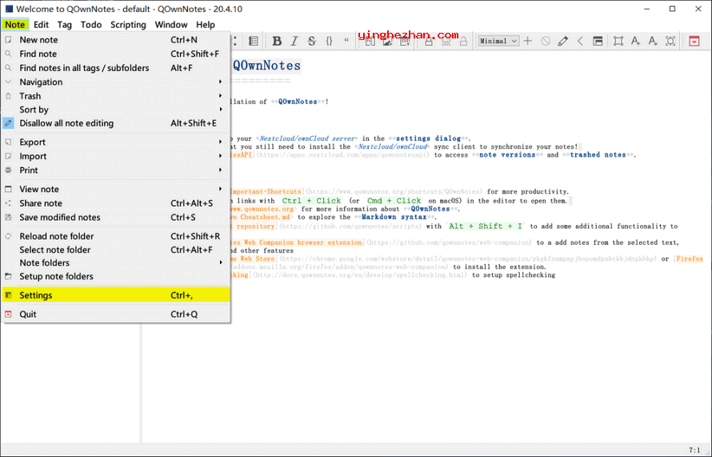Expand the Import submenu
Screen dimensions: 712x457
(116, 156)
